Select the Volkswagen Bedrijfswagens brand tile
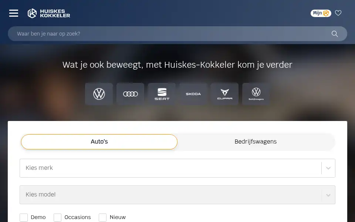The image size is (355, 222). point(256,94)
